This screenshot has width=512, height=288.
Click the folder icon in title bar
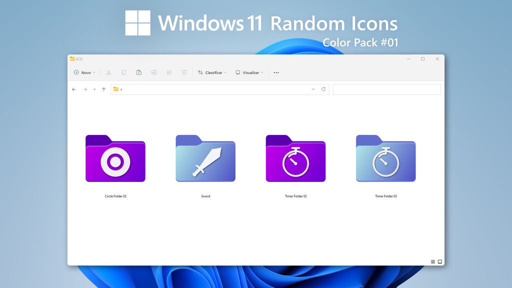(72, 59)
